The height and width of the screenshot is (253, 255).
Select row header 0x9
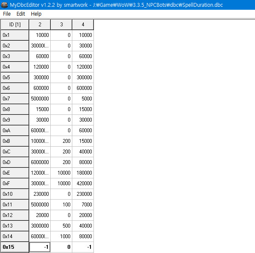coord(15,120)
